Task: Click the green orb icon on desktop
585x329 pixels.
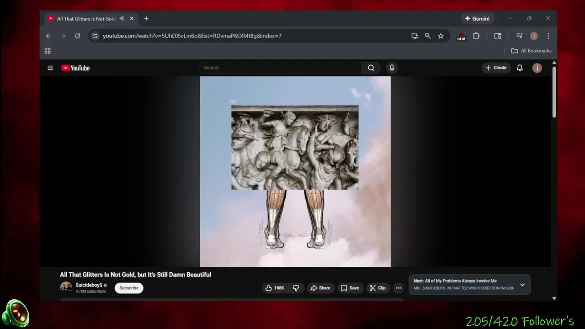Action: [x=16, y=314]
